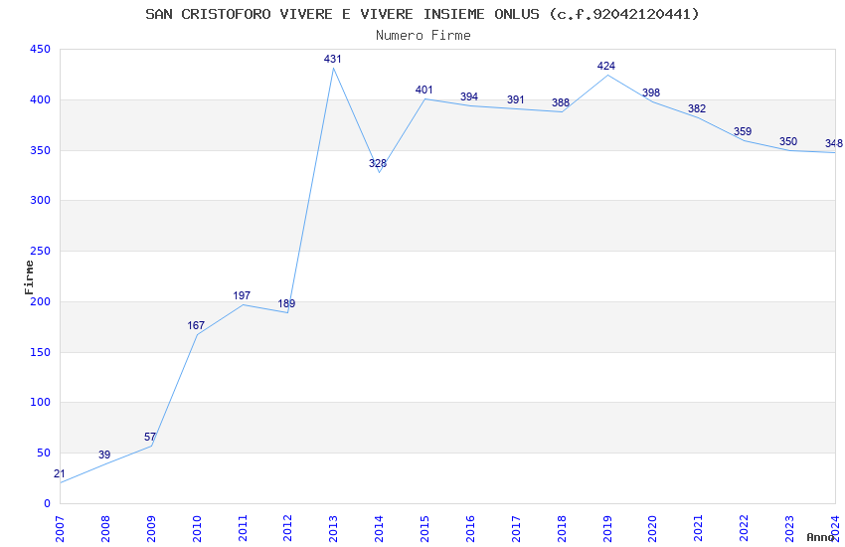Select the 394 data point label

click(x=469, y=96)
